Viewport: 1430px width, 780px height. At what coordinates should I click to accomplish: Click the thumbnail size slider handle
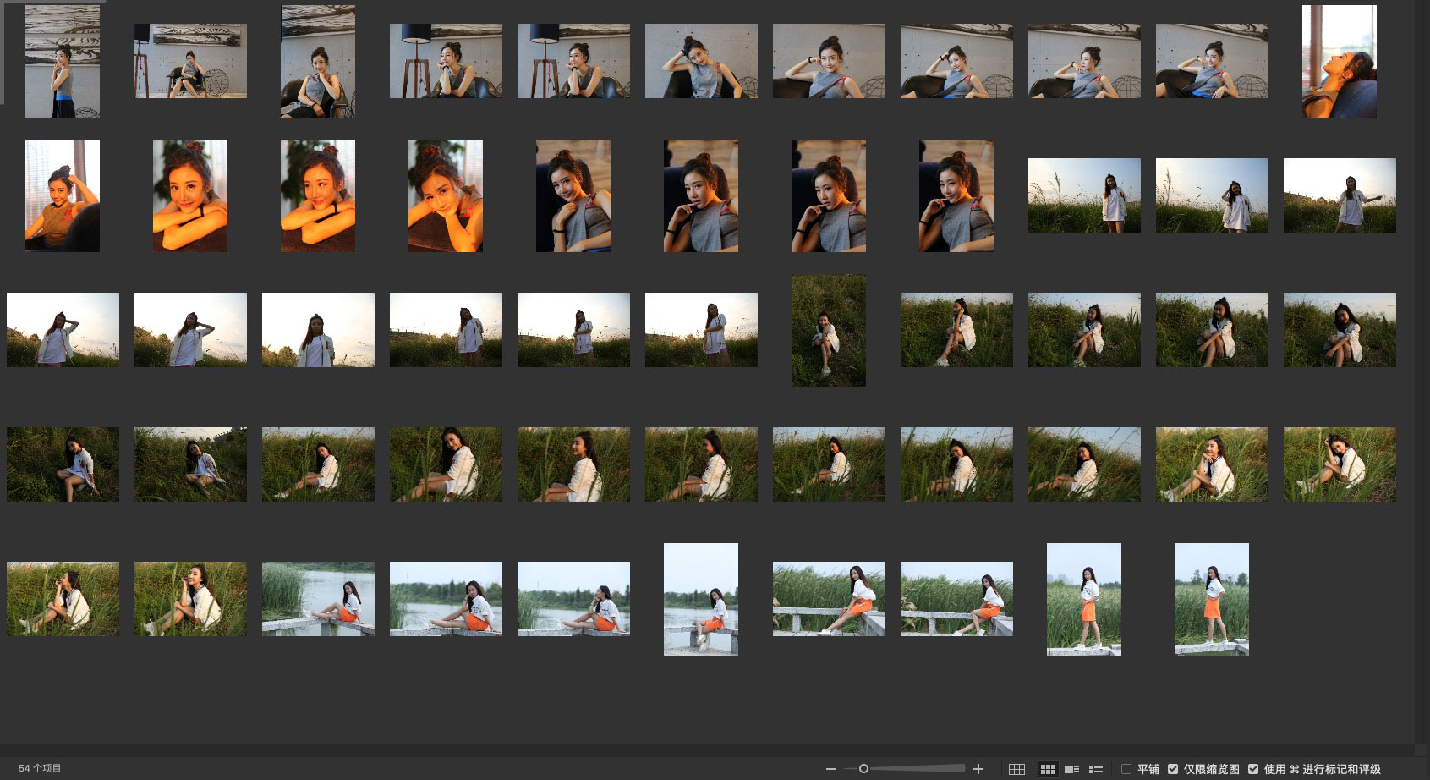[863, 769]
